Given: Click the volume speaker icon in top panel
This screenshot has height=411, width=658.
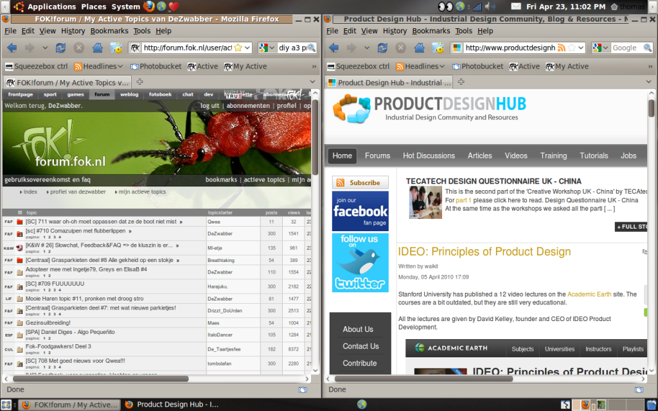Looking at the screenshot, I should coord(489,6).
